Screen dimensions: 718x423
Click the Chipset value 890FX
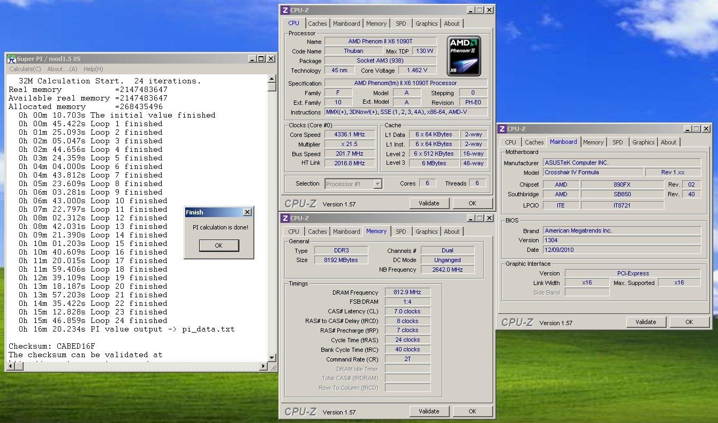click(x=623, y=184)
